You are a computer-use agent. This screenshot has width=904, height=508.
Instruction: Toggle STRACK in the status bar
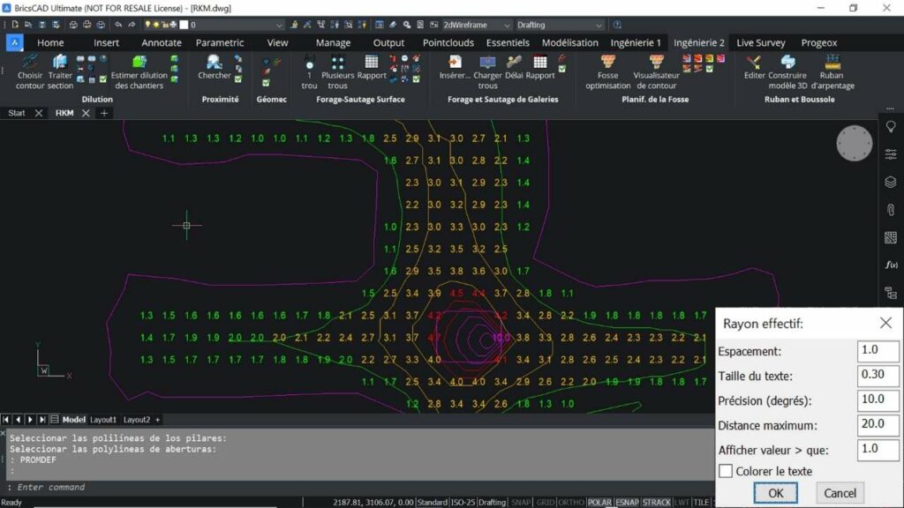656,502
